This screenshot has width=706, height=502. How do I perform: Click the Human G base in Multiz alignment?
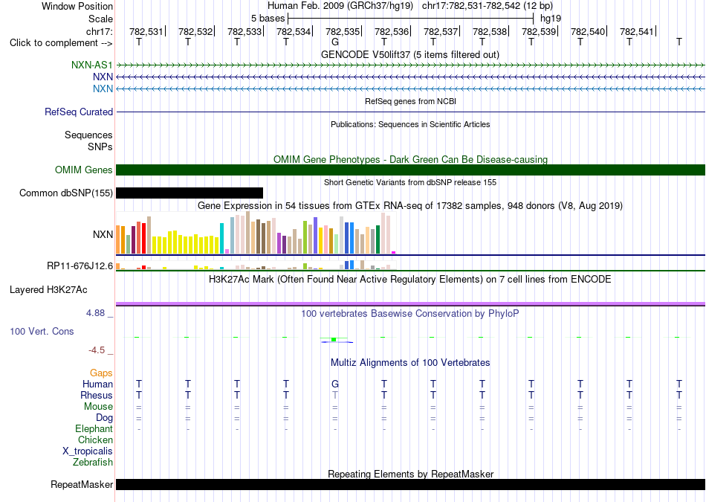[x=335, y=384]
